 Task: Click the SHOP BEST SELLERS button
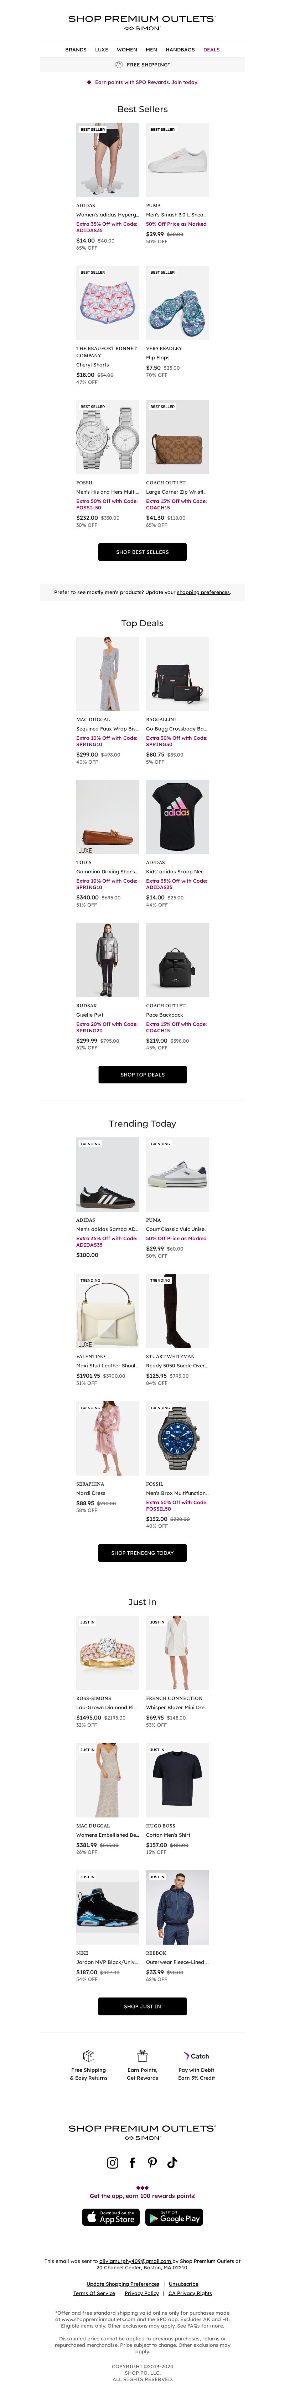click(x=142, y=552)
